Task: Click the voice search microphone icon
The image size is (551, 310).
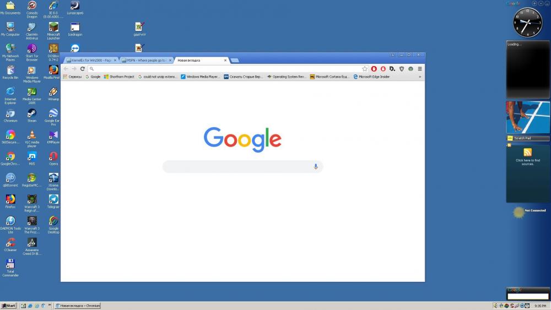Action: pos(316,166)
